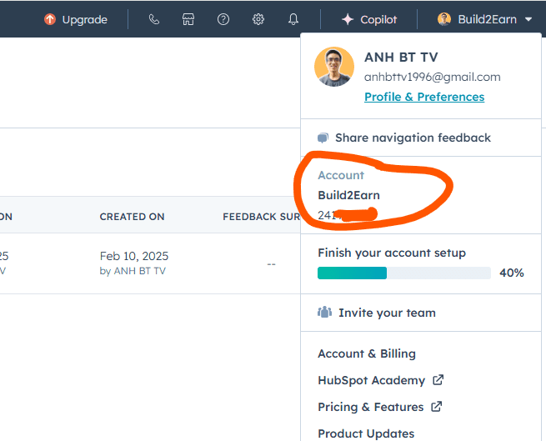Click the ANH BT TV name heading
This screenshot has height=441, width=546.
point(401,58)
